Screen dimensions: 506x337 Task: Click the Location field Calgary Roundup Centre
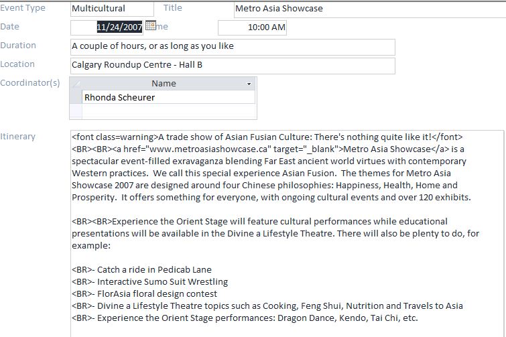233,66
